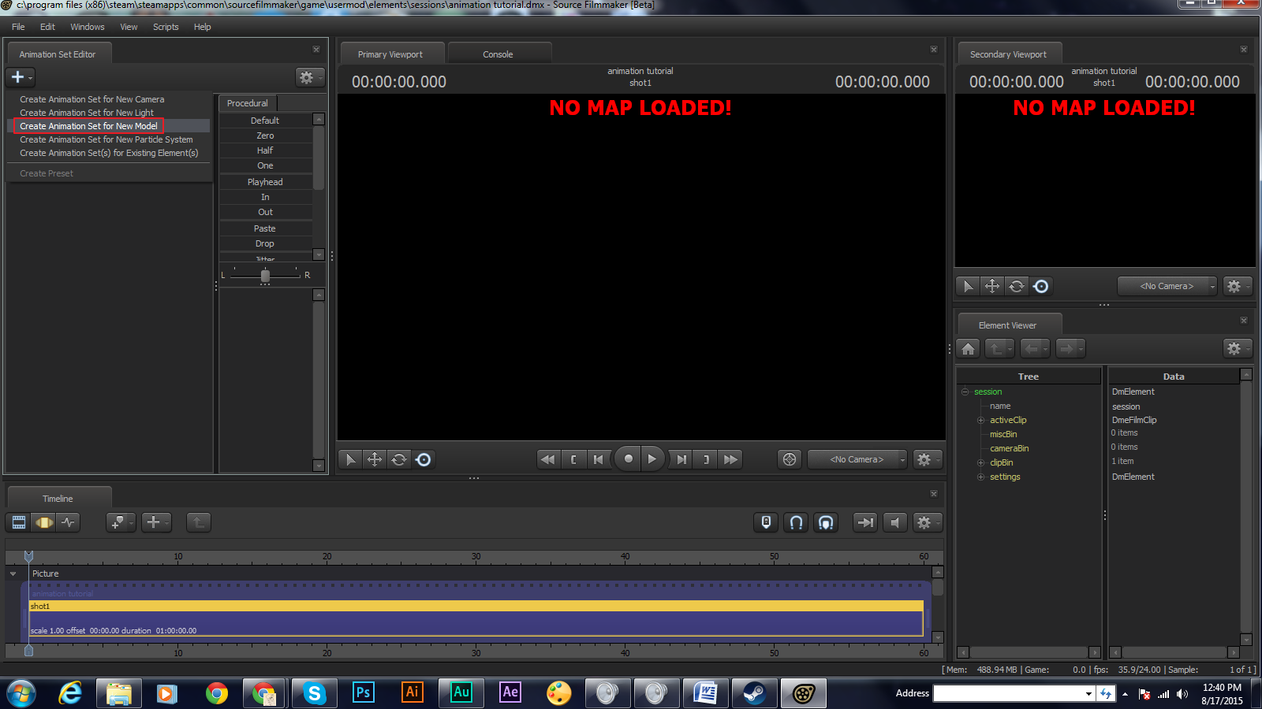This screenshot has width=1262, height=709.
Task: Collapse the Picture track in timeline
Action: (x=13, y=574)
